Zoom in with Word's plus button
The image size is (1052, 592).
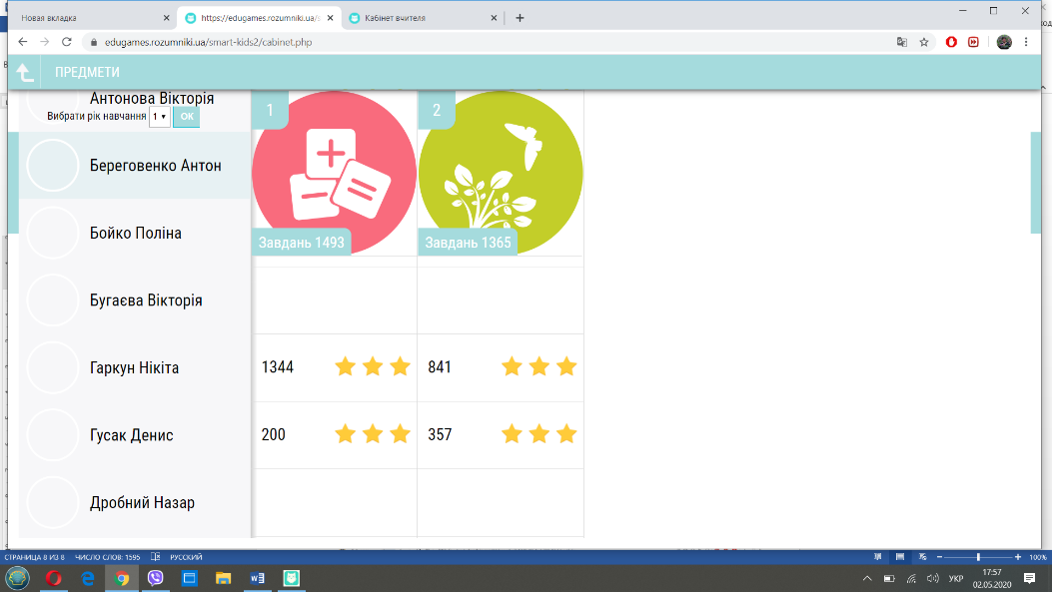coord(1018,557)
